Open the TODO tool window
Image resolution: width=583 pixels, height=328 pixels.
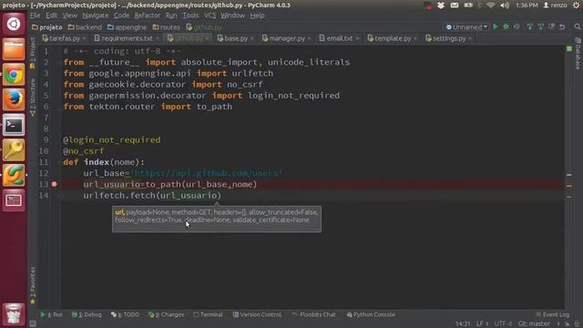(x=125, y=314)
